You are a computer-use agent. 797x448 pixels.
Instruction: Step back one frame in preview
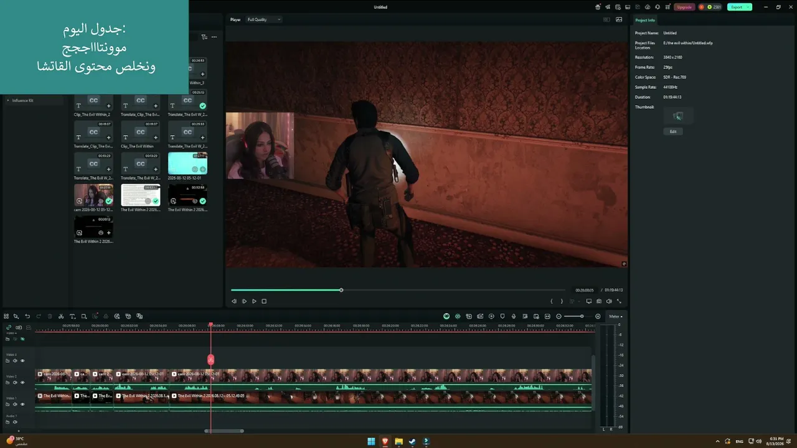(234, 301)
